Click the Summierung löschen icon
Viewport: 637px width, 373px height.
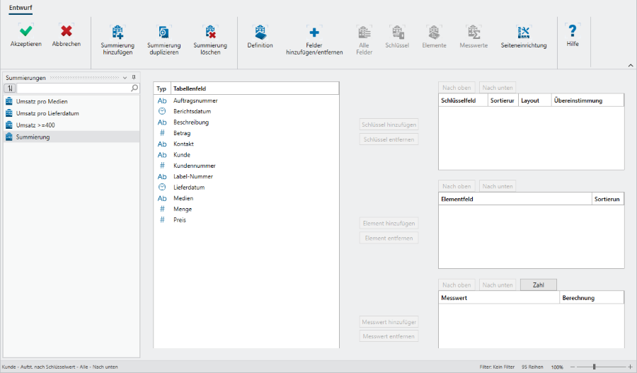tap(210, 32)
